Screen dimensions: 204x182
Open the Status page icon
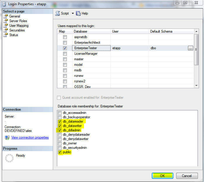[x=6, y=35]
